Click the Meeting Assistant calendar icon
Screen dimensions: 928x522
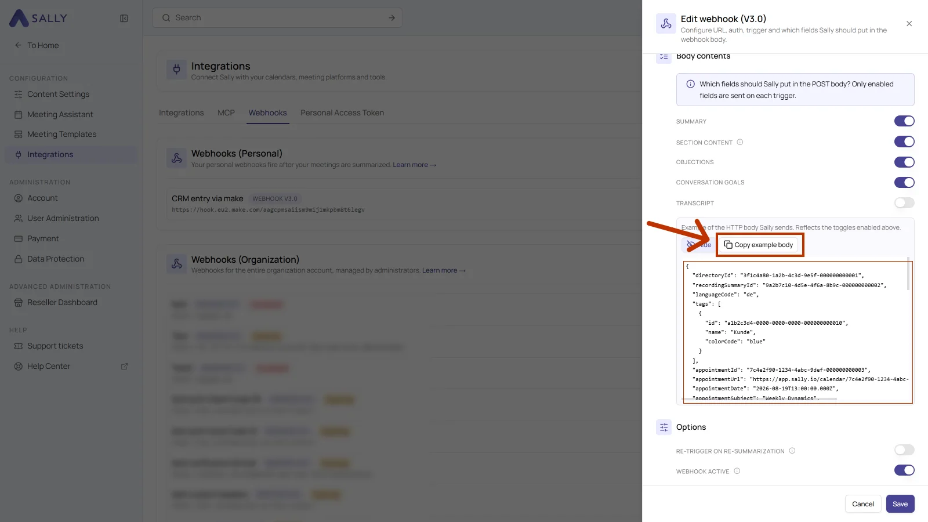[x=19, y=114]
